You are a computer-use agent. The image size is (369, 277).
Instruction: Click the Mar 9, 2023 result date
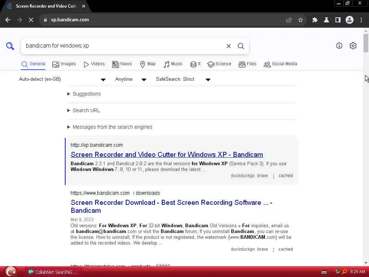coord(82,220)
